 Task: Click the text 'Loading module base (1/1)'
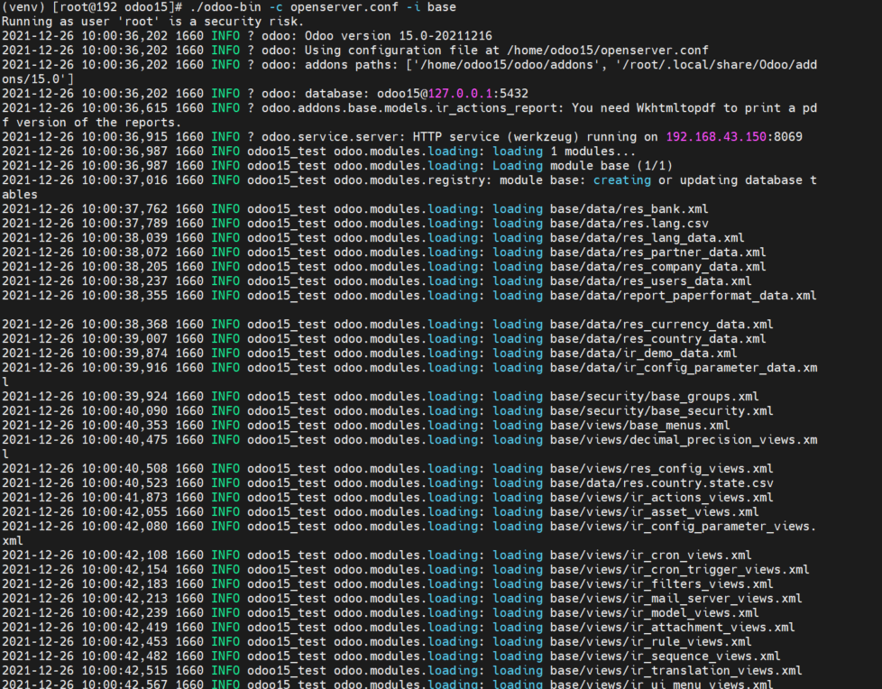click(x=583, y=166)
